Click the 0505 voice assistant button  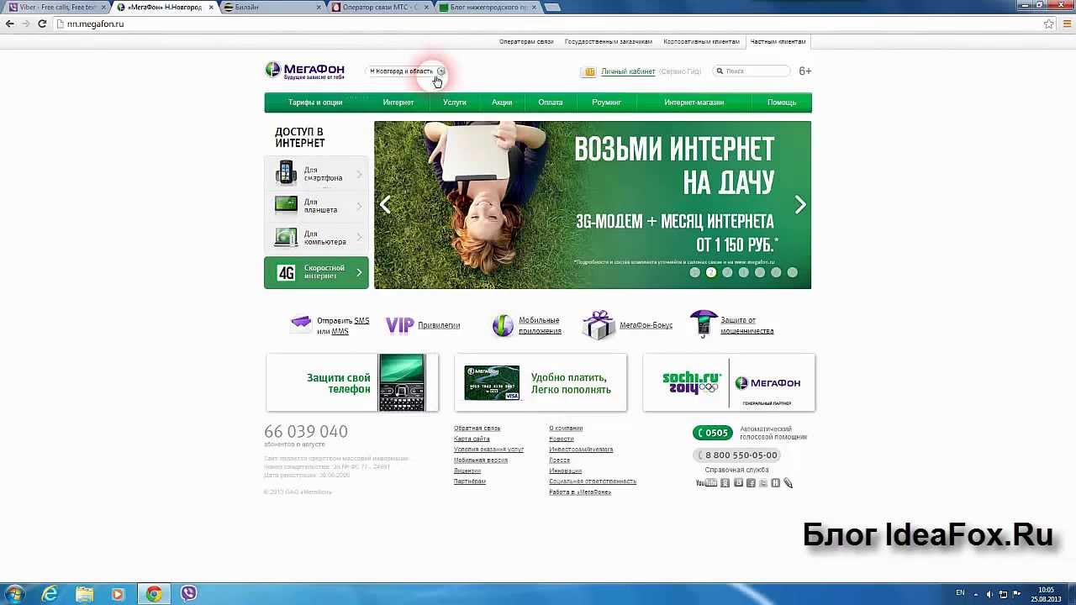(x=712, y=433)
